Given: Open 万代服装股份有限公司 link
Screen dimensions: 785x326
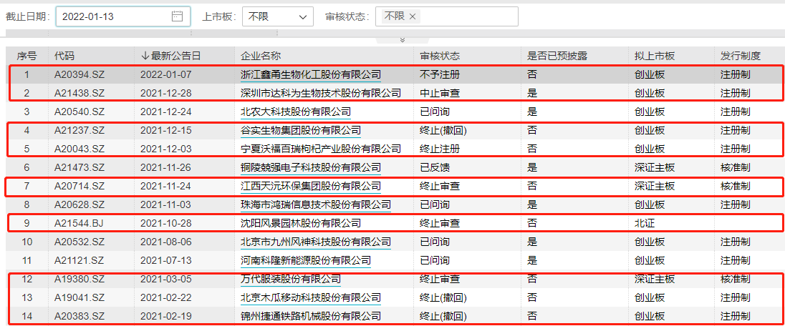Looking at the screenshot, I should tap(291, 279).
